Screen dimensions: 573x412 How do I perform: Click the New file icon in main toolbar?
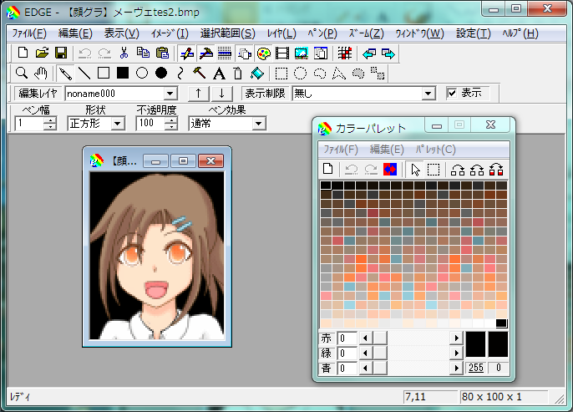(x=23, y=53)
